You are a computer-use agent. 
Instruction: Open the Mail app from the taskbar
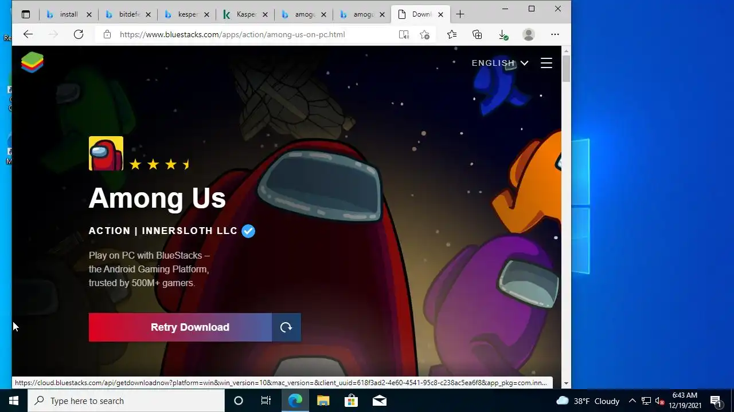tap(379, 401)
